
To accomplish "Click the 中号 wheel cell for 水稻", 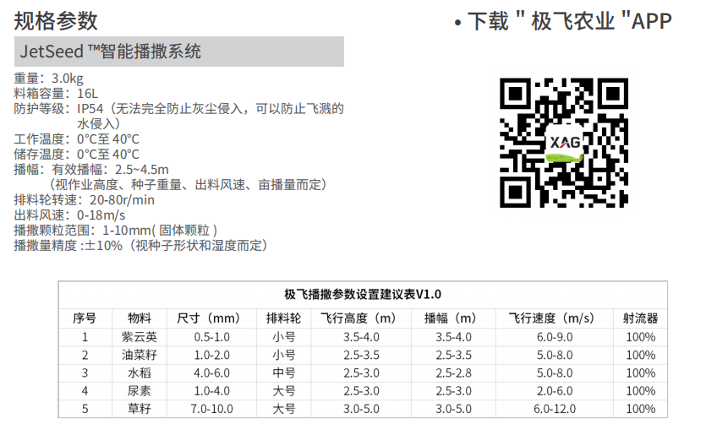I will click(284, 373).
